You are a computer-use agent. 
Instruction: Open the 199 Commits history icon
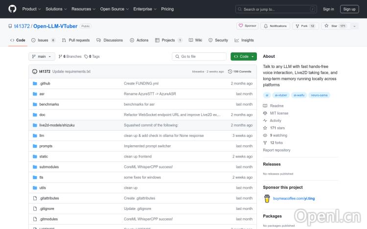point(229,71)
